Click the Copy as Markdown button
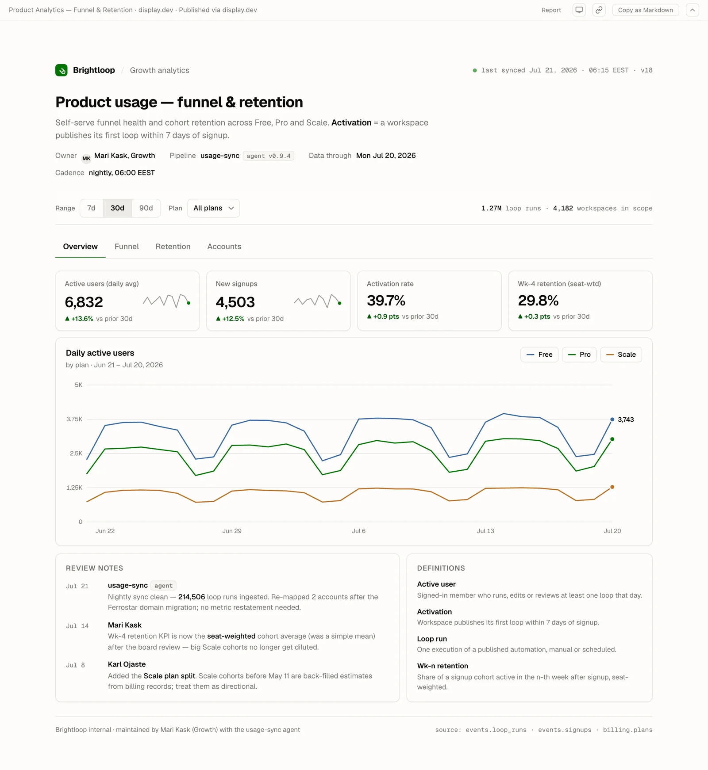Screen dimensions: 708x770 [645, 10]
